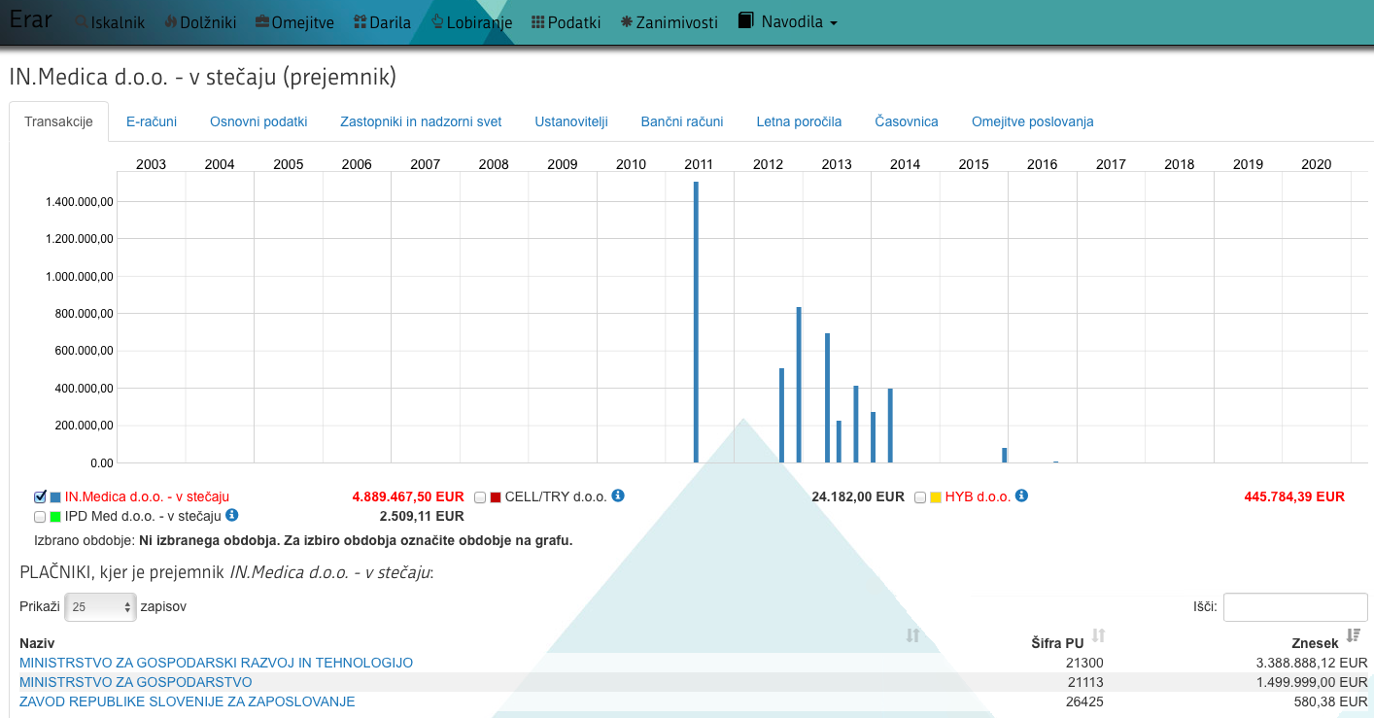The height and width of the screenshot is (718, 1374).
Task: Click the Navodila book icon
Action: pyautogui.click(x=745, y=20)
